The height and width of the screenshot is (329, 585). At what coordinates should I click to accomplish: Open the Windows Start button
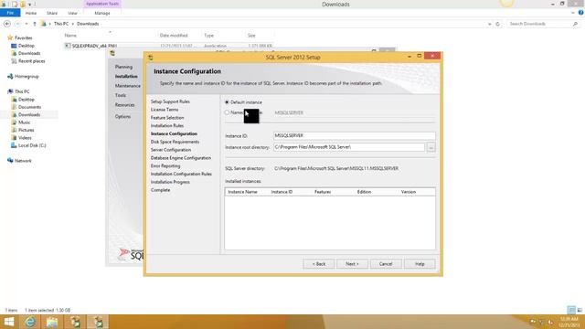[x=8, y=322]
